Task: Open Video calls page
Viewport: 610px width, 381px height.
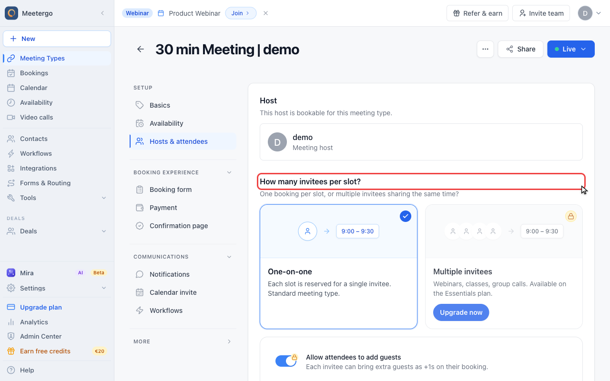Action: click(x=57, y=117)
